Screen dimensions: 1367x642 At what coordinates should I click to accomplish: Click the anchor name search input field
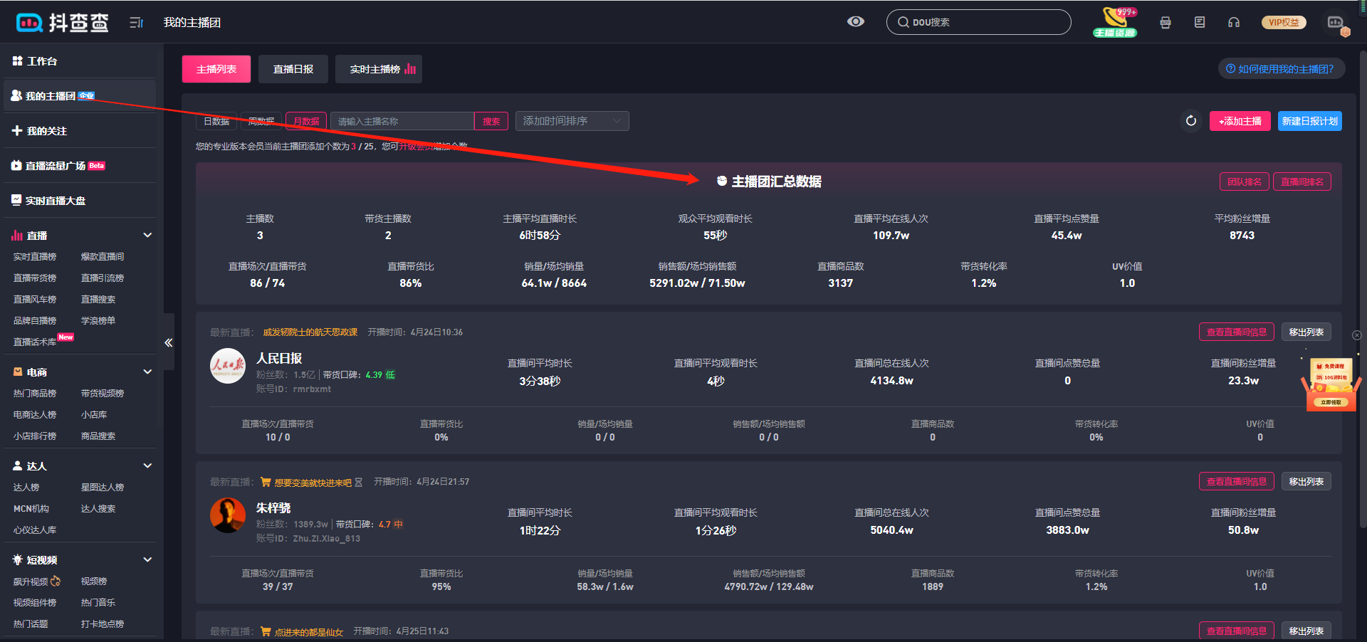[x=402, y=122]
